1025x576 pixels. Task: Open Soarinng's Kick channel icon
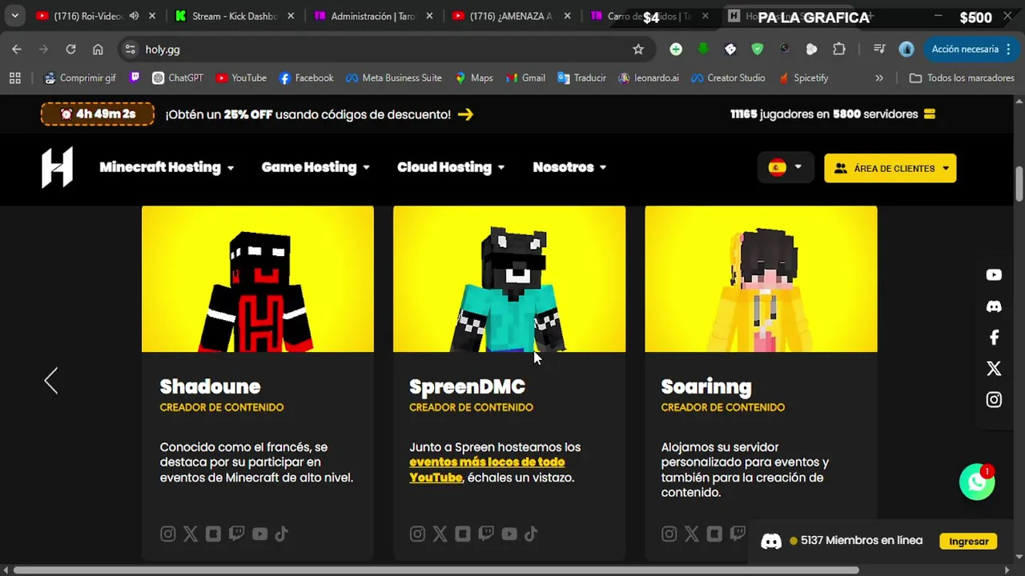[x=714, y=534]
